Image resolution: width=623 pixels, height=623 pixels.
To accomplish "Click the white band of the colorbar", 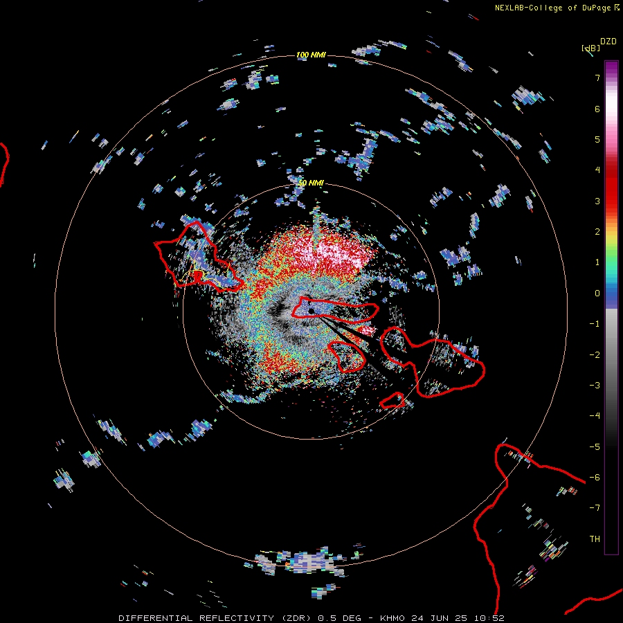I will click(x=611, y=103).
